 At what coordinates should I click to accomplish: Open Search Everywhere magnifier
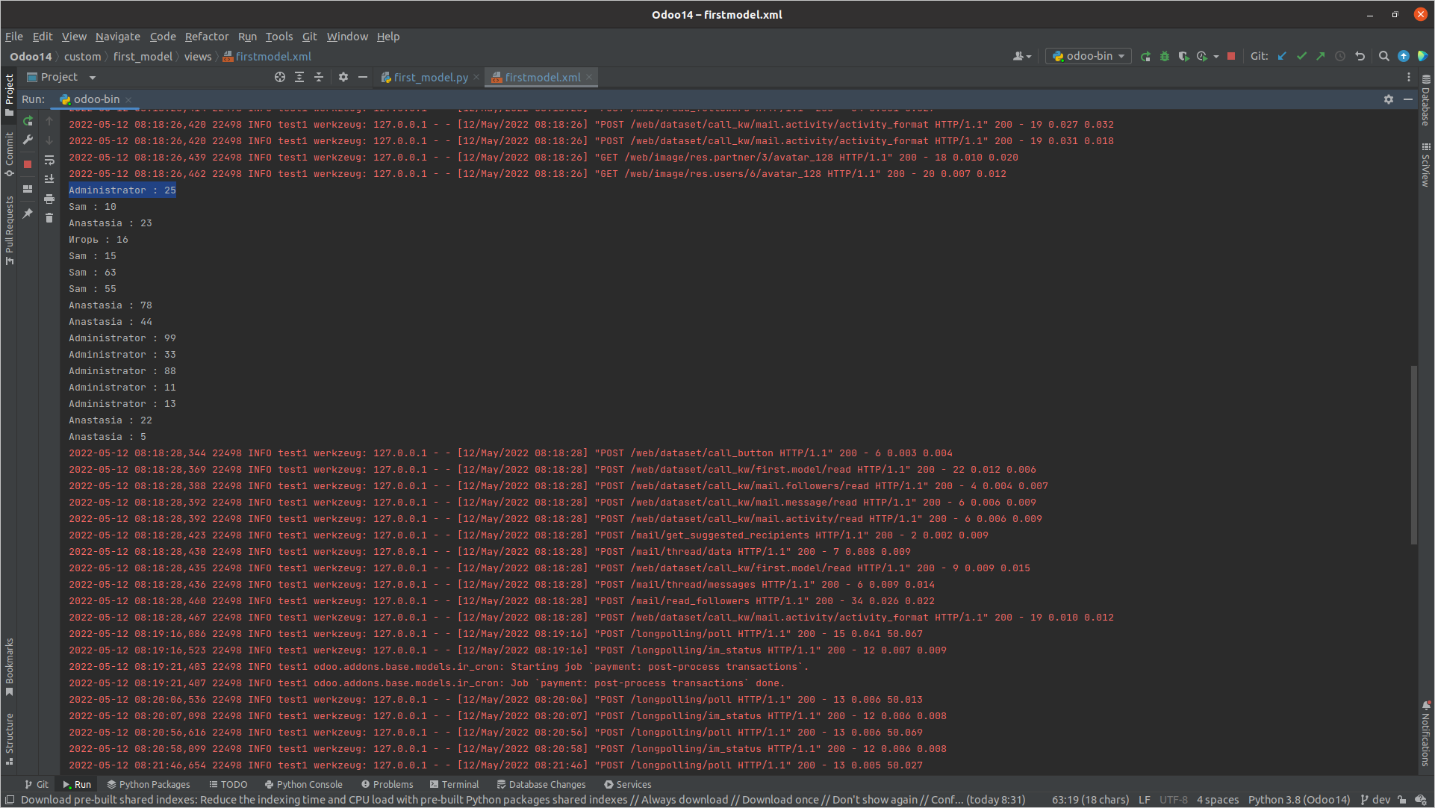(1384, 57)
